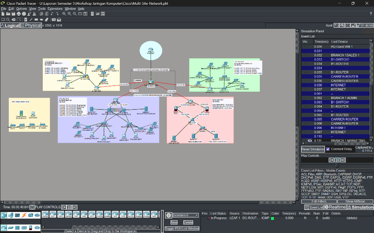Click the Reset Simulation button
374x233 pixels.
pyautogui.click(x=313, y=149)
